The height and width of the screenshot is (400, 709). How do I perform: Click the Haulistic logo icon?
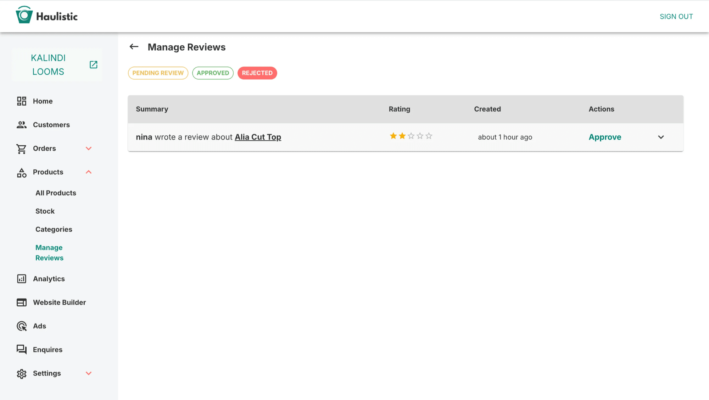(24, 16)
